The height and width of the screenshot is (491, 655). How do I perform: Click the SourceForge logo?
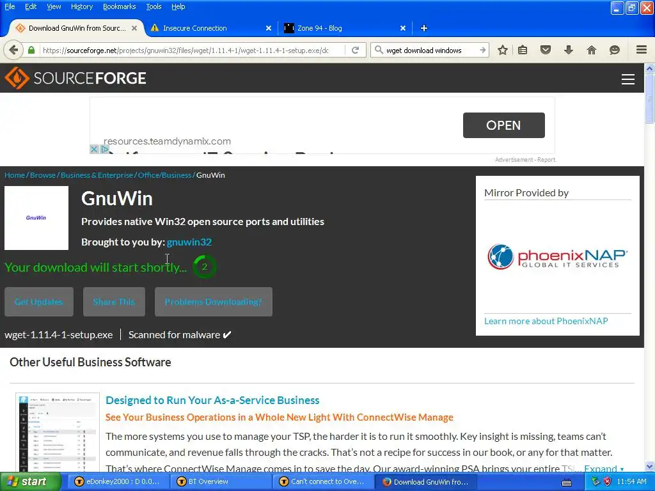[x=75, y=78]
